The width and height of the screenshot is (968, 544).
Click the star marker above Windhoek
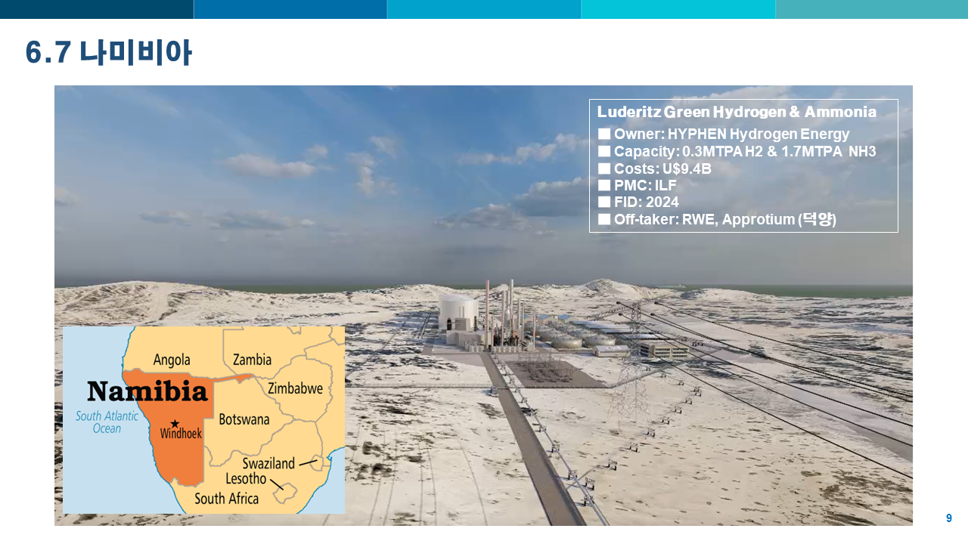[x=175, y=424]
